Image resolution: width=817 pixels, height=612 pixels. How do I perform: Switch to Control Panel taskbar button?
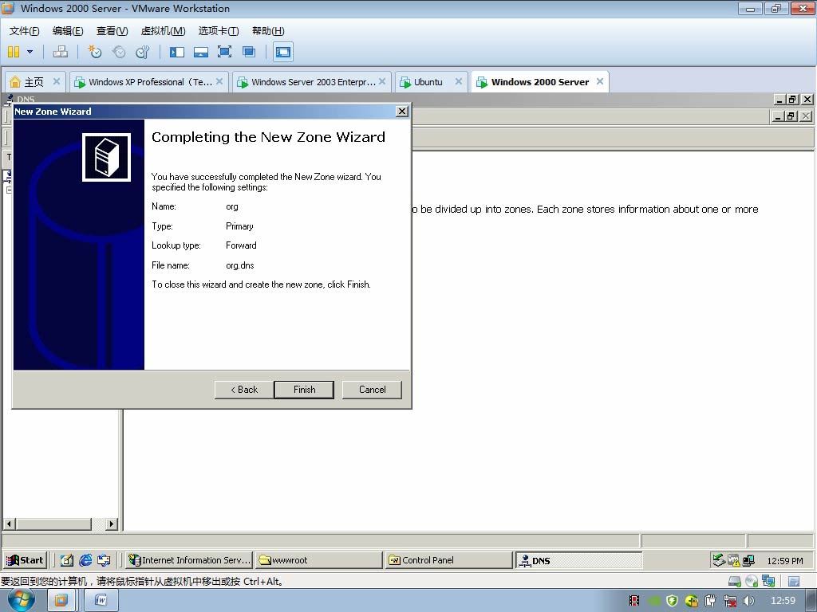click(449, 560)
